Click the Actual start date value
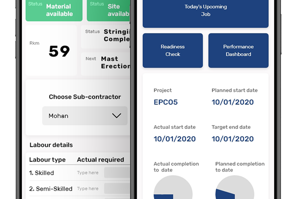This screenshot has width=298, height=199. click(175, 139)
